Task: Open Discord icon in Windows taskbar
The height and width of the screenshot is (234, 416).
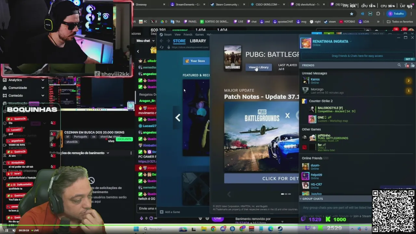Action: pos(223,229)
